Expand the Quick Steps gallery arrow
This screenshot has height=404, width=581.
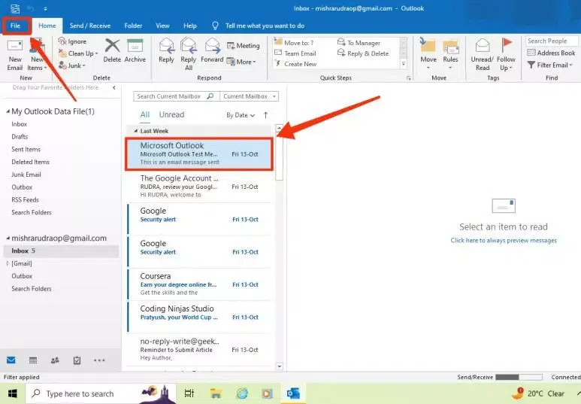404,64
